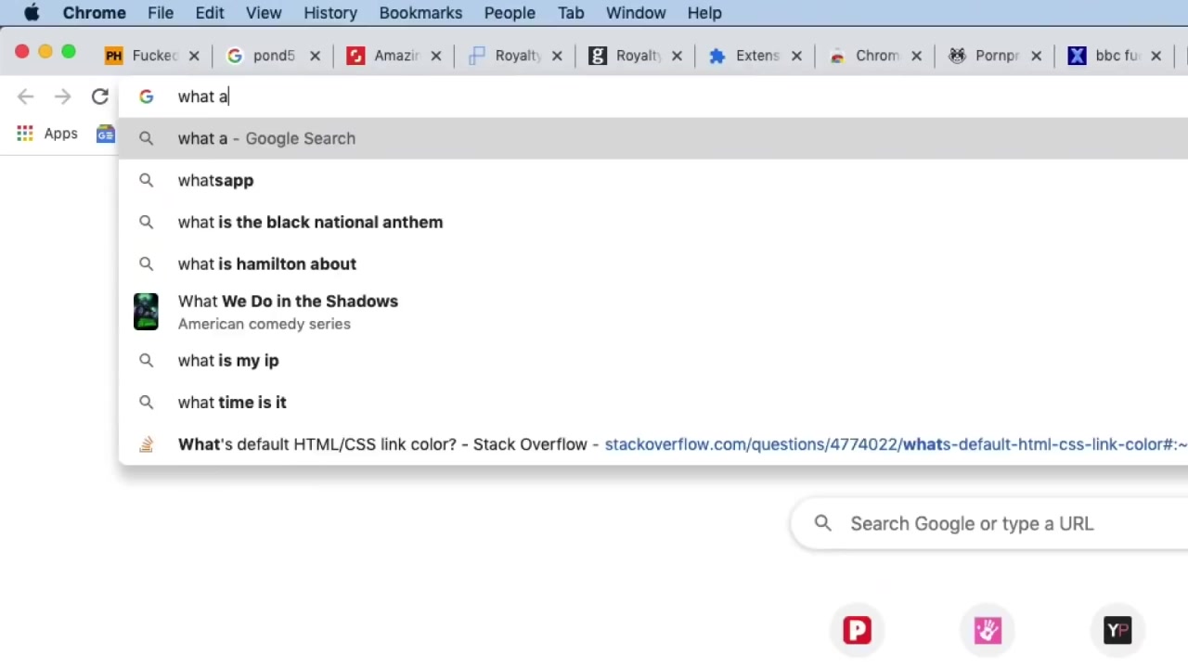Switch to the pond5 tab
This screenshot has height=668, width=1188.
point(274,56)
